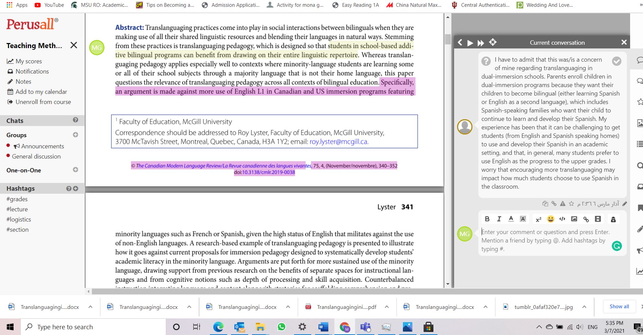Filter by #grades hashtag
This screenshot has height=335, width=643.
(x=17, y=199)
